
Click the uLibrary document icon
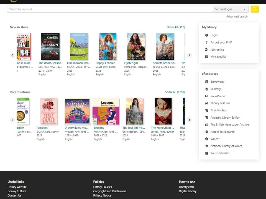(206, 89)
